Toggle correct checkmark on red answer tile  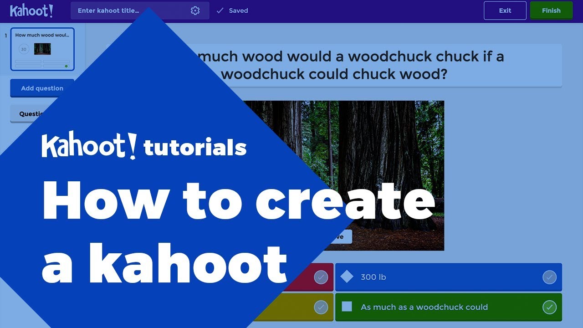[321, 277]
